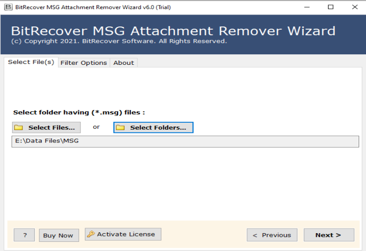
Task: Maximize the wizard window
Action: click(330, 7)
